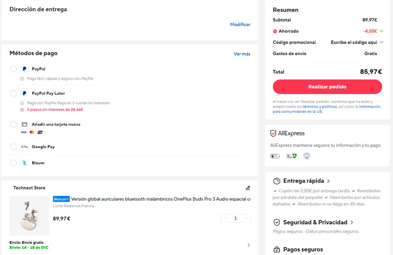393x255 pixels.
Task: Click the pencil edit icon beside Technest Store
Action: click(248, 188)
